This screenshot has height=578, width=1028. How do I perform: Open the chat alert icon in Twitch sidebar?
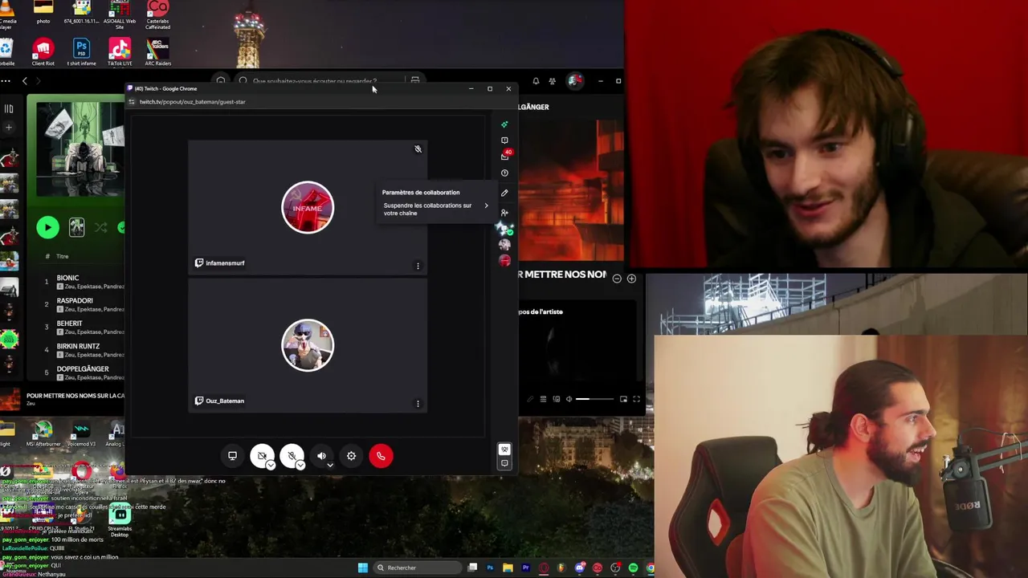504,140
